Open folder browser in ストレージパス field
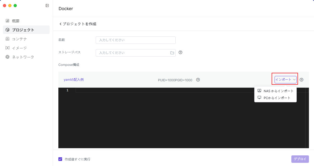The image size is (314, 166). 172,53
